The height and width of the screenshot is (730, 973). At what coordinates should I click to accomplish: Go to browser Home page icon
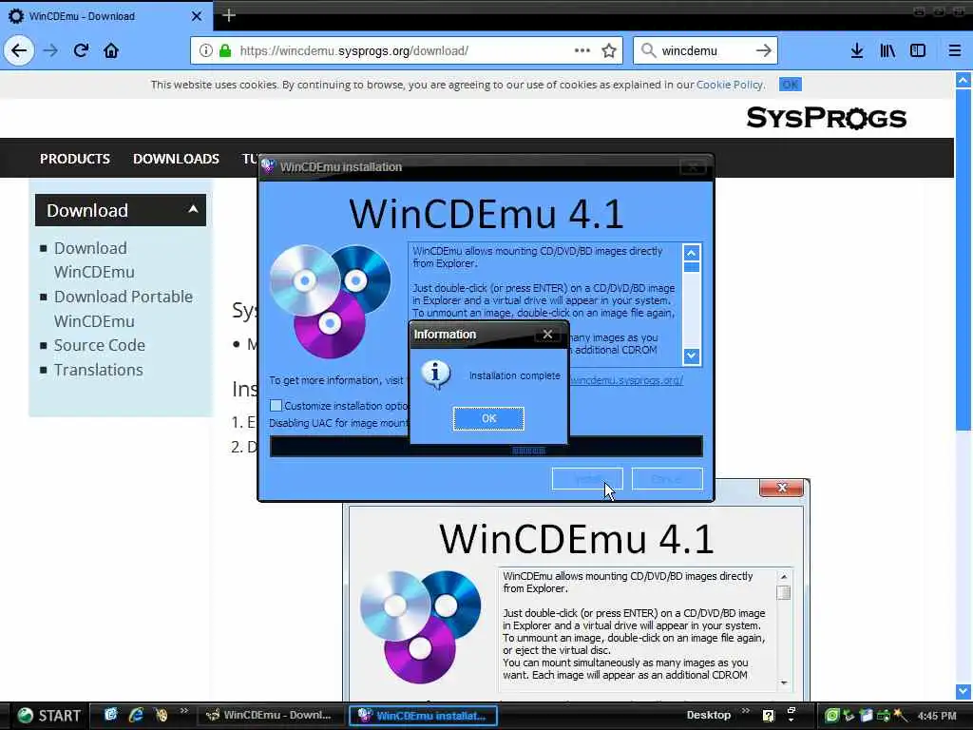click(x=111, y=50)
